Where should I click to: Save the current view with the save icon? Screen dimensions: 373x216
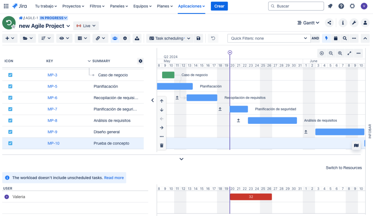[x=198, y=38]
